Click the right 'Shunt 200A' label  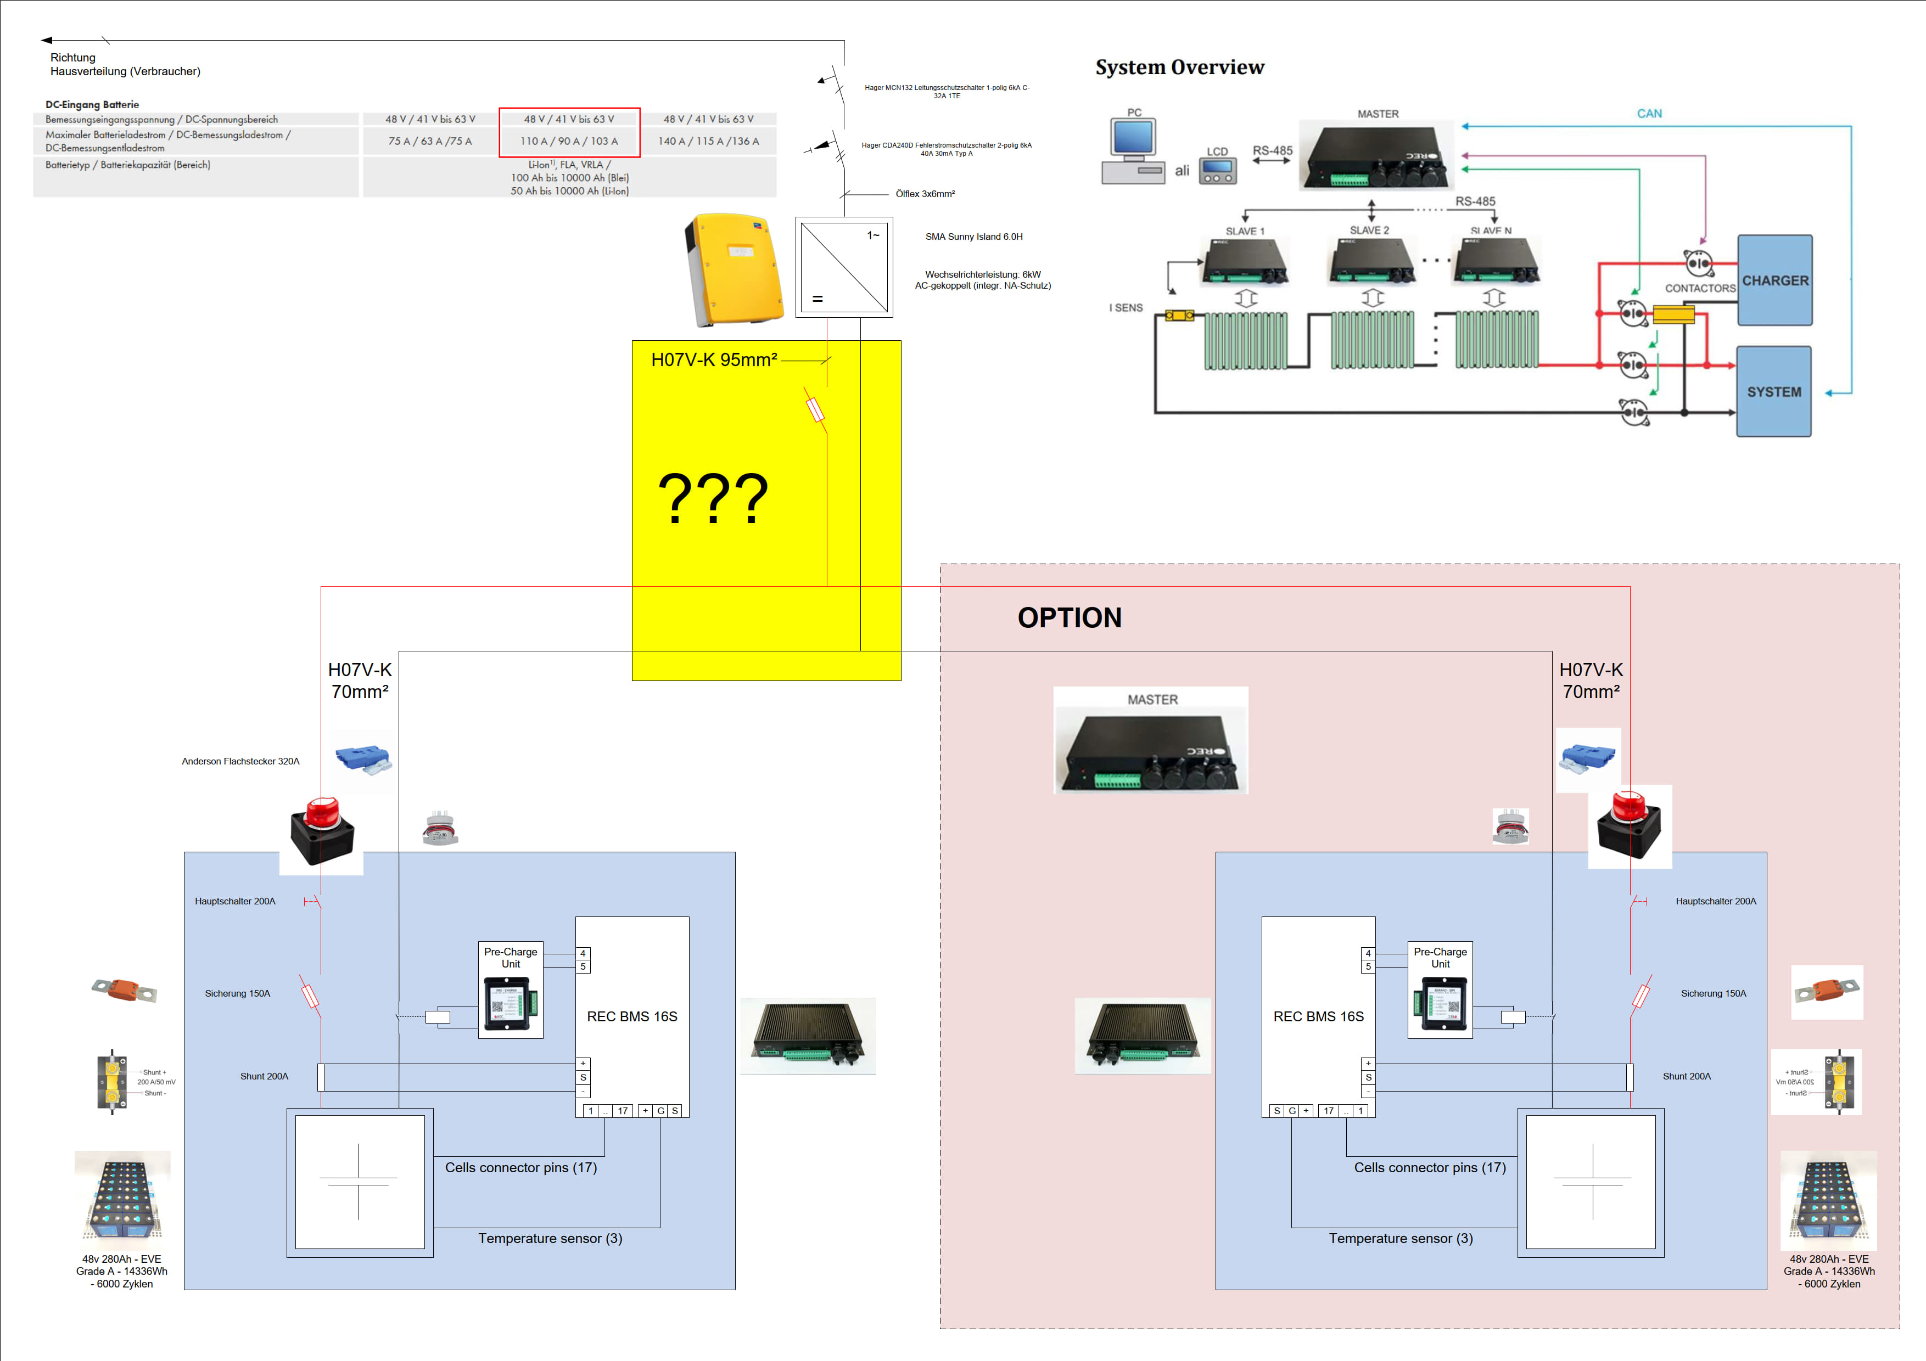tap(1686, 1077)
